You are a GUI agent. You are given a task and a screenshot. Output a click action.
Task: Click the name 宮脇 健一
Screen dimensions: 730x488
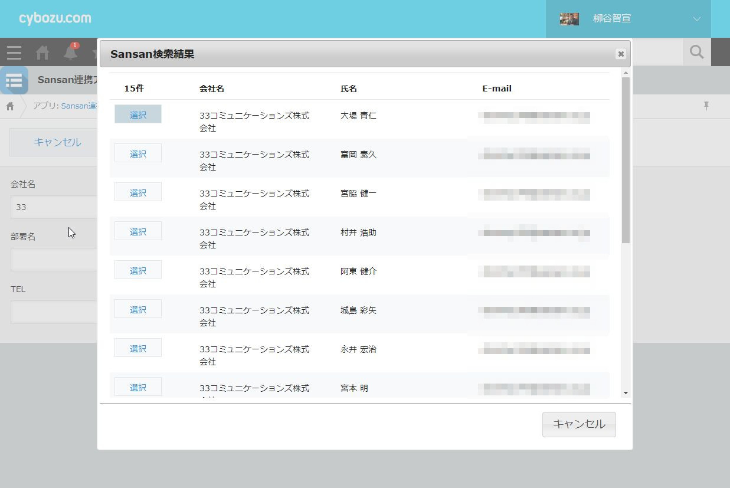click(x=358, y=194)
